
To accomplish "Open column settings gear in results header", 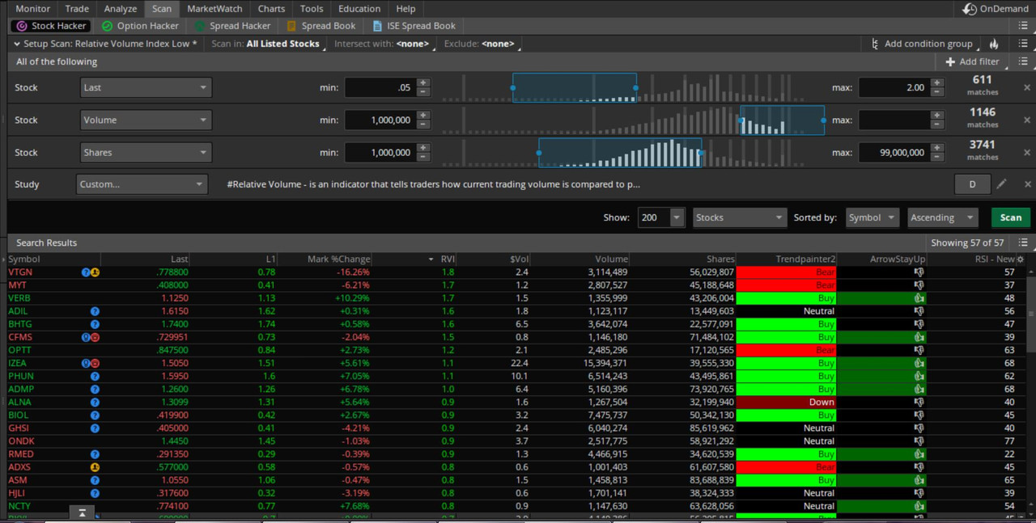I will pos(1020,259).
